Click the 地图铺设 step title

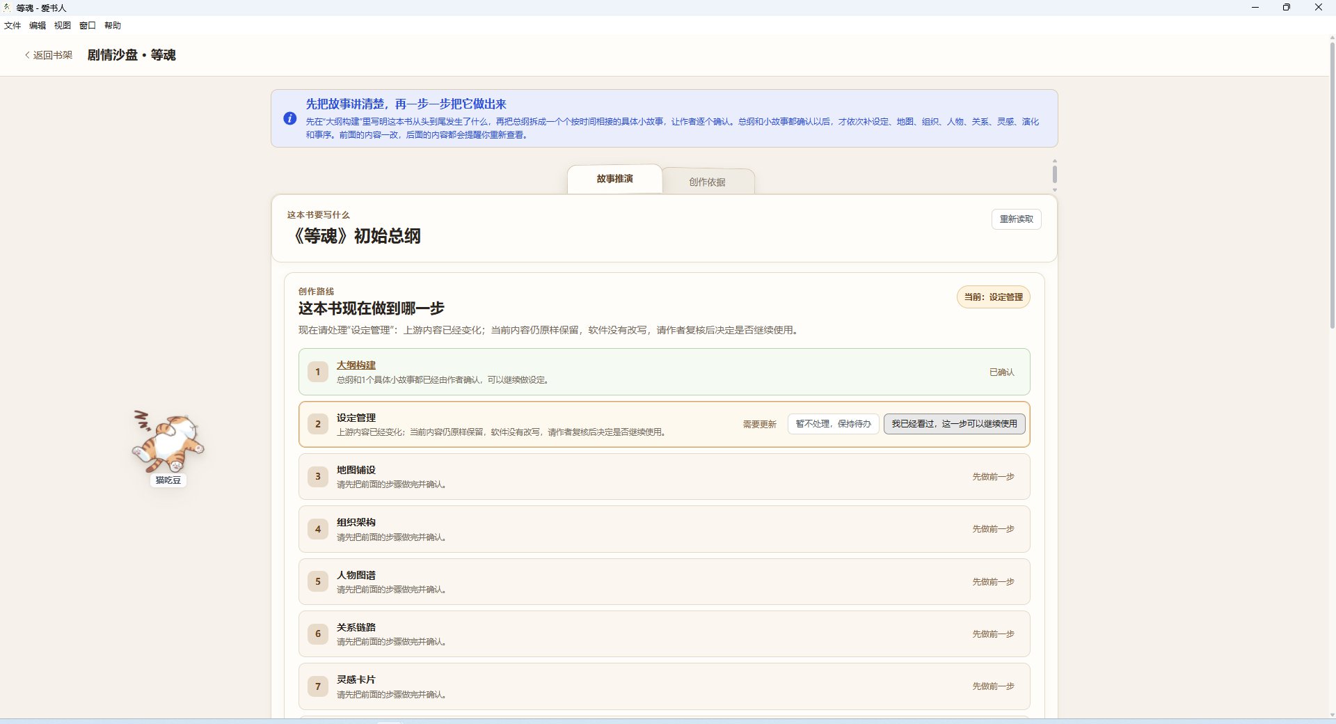(356, 470)
